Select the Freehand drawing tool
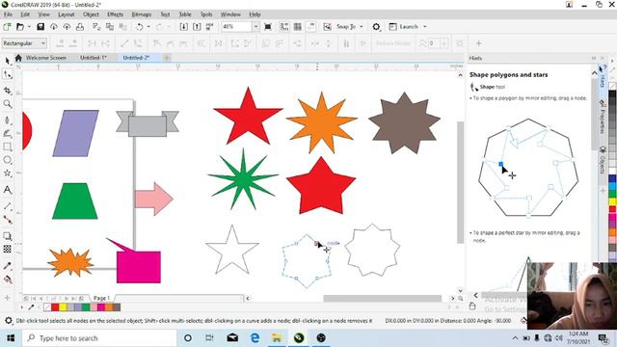The height and width of the screenshot is (347, 617). (8, 120)
